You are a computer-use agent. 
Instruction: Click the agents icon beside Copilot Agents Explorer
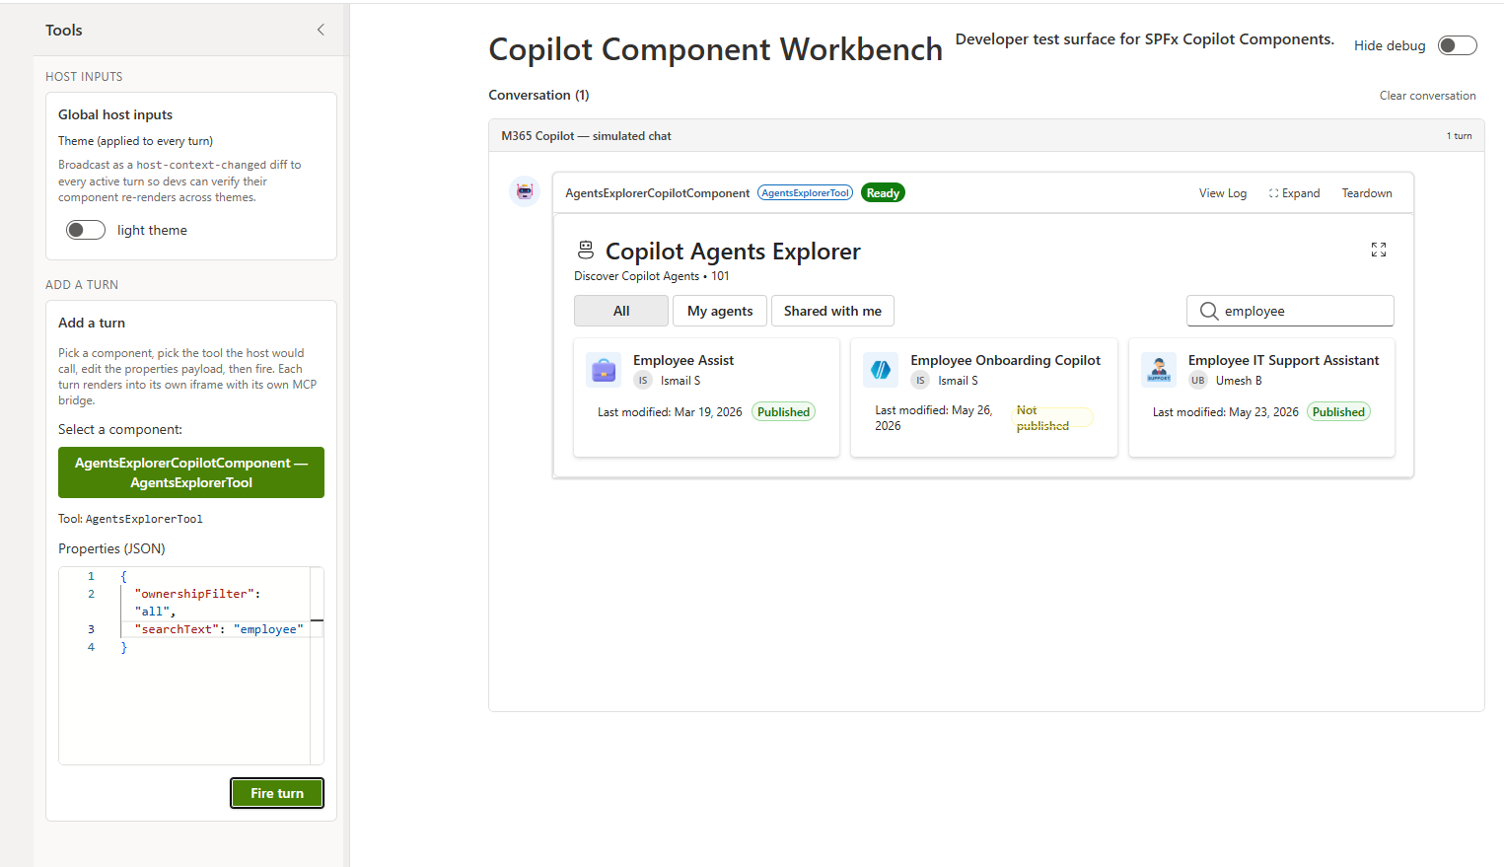coord(586,250)
